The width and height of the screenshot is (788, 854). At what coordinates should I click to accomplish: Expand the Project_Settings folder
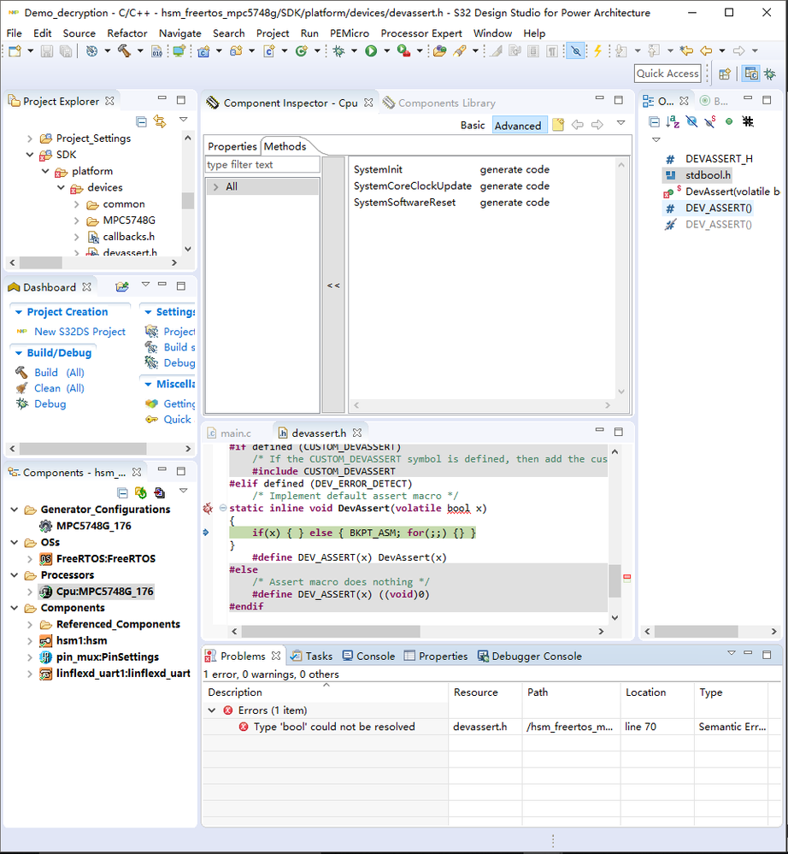[x=30, y=138]
